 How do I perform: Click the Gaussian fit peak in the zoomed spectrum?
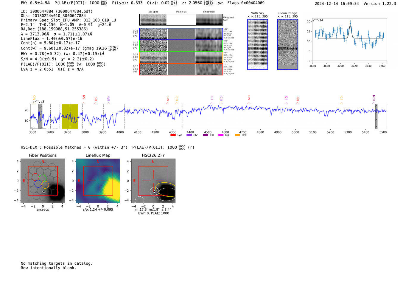coord(350,27)
